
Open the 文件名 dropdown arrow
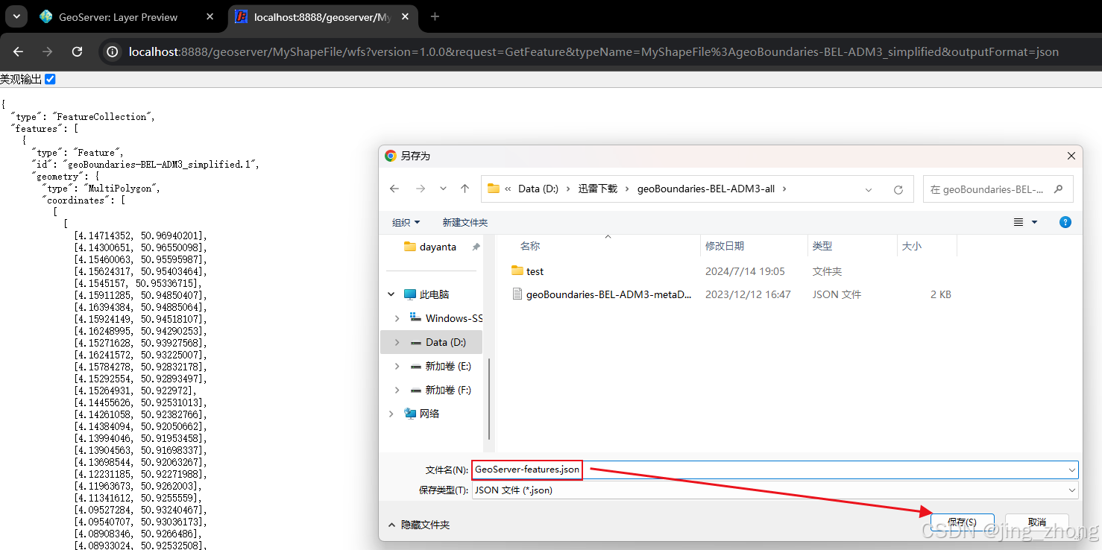[x=1072, y=470]
